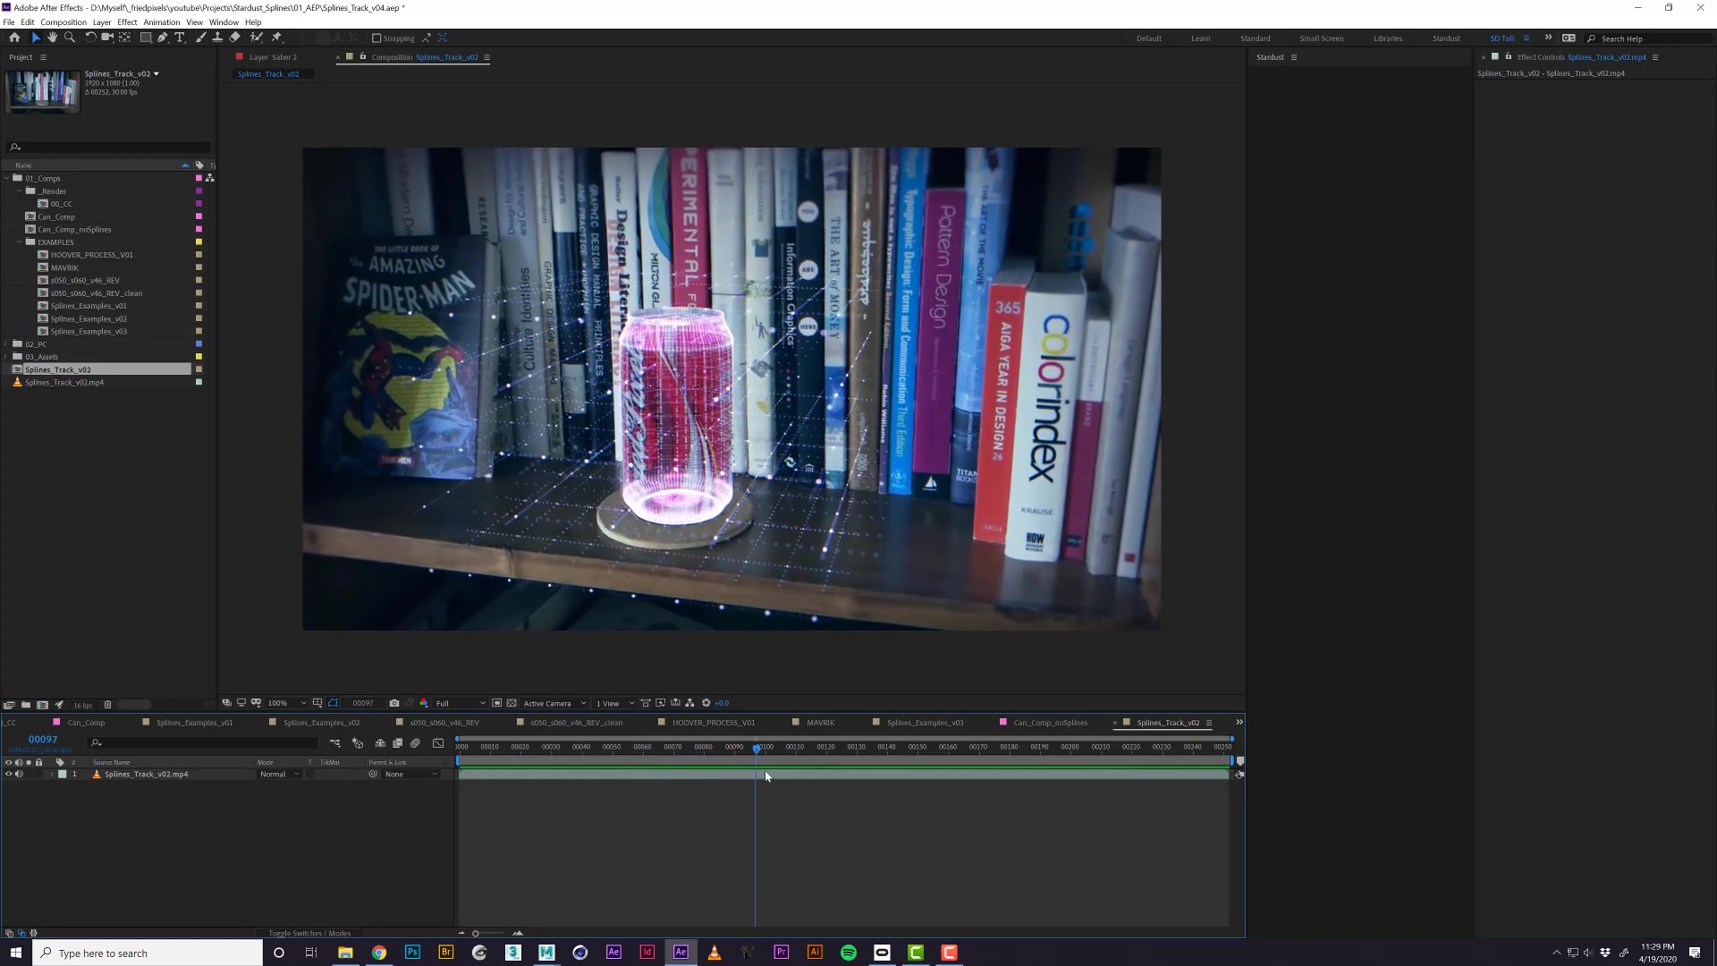Open the Full resolution dropdown
Screen dimensions: 1717x966
461,703
